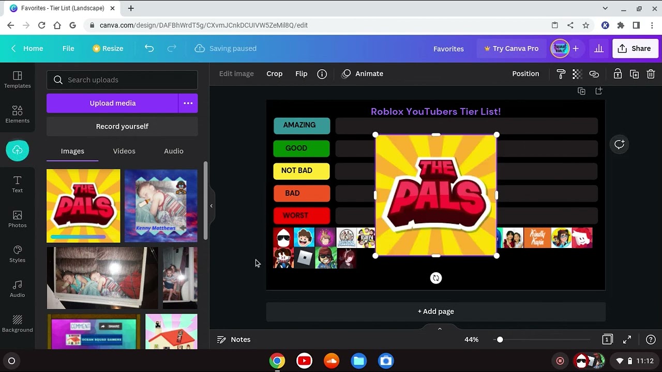The height and width of the screenshot is (372, 662).
Task: Open the insights chart icon
Action: [599, 49]
